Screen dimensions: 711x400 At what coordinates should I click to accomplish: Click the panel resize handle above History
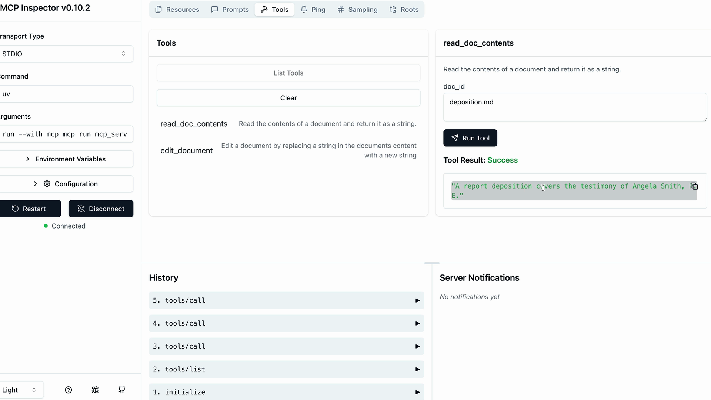(x=432, y=263)
